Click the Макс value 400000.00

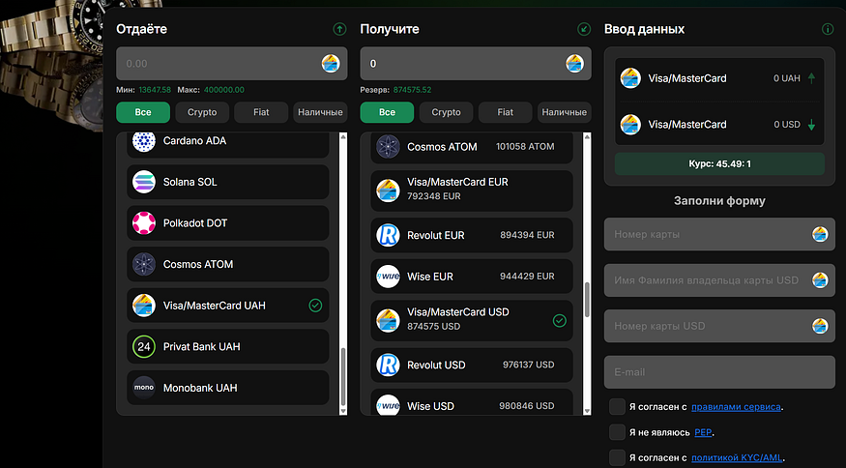224,90
